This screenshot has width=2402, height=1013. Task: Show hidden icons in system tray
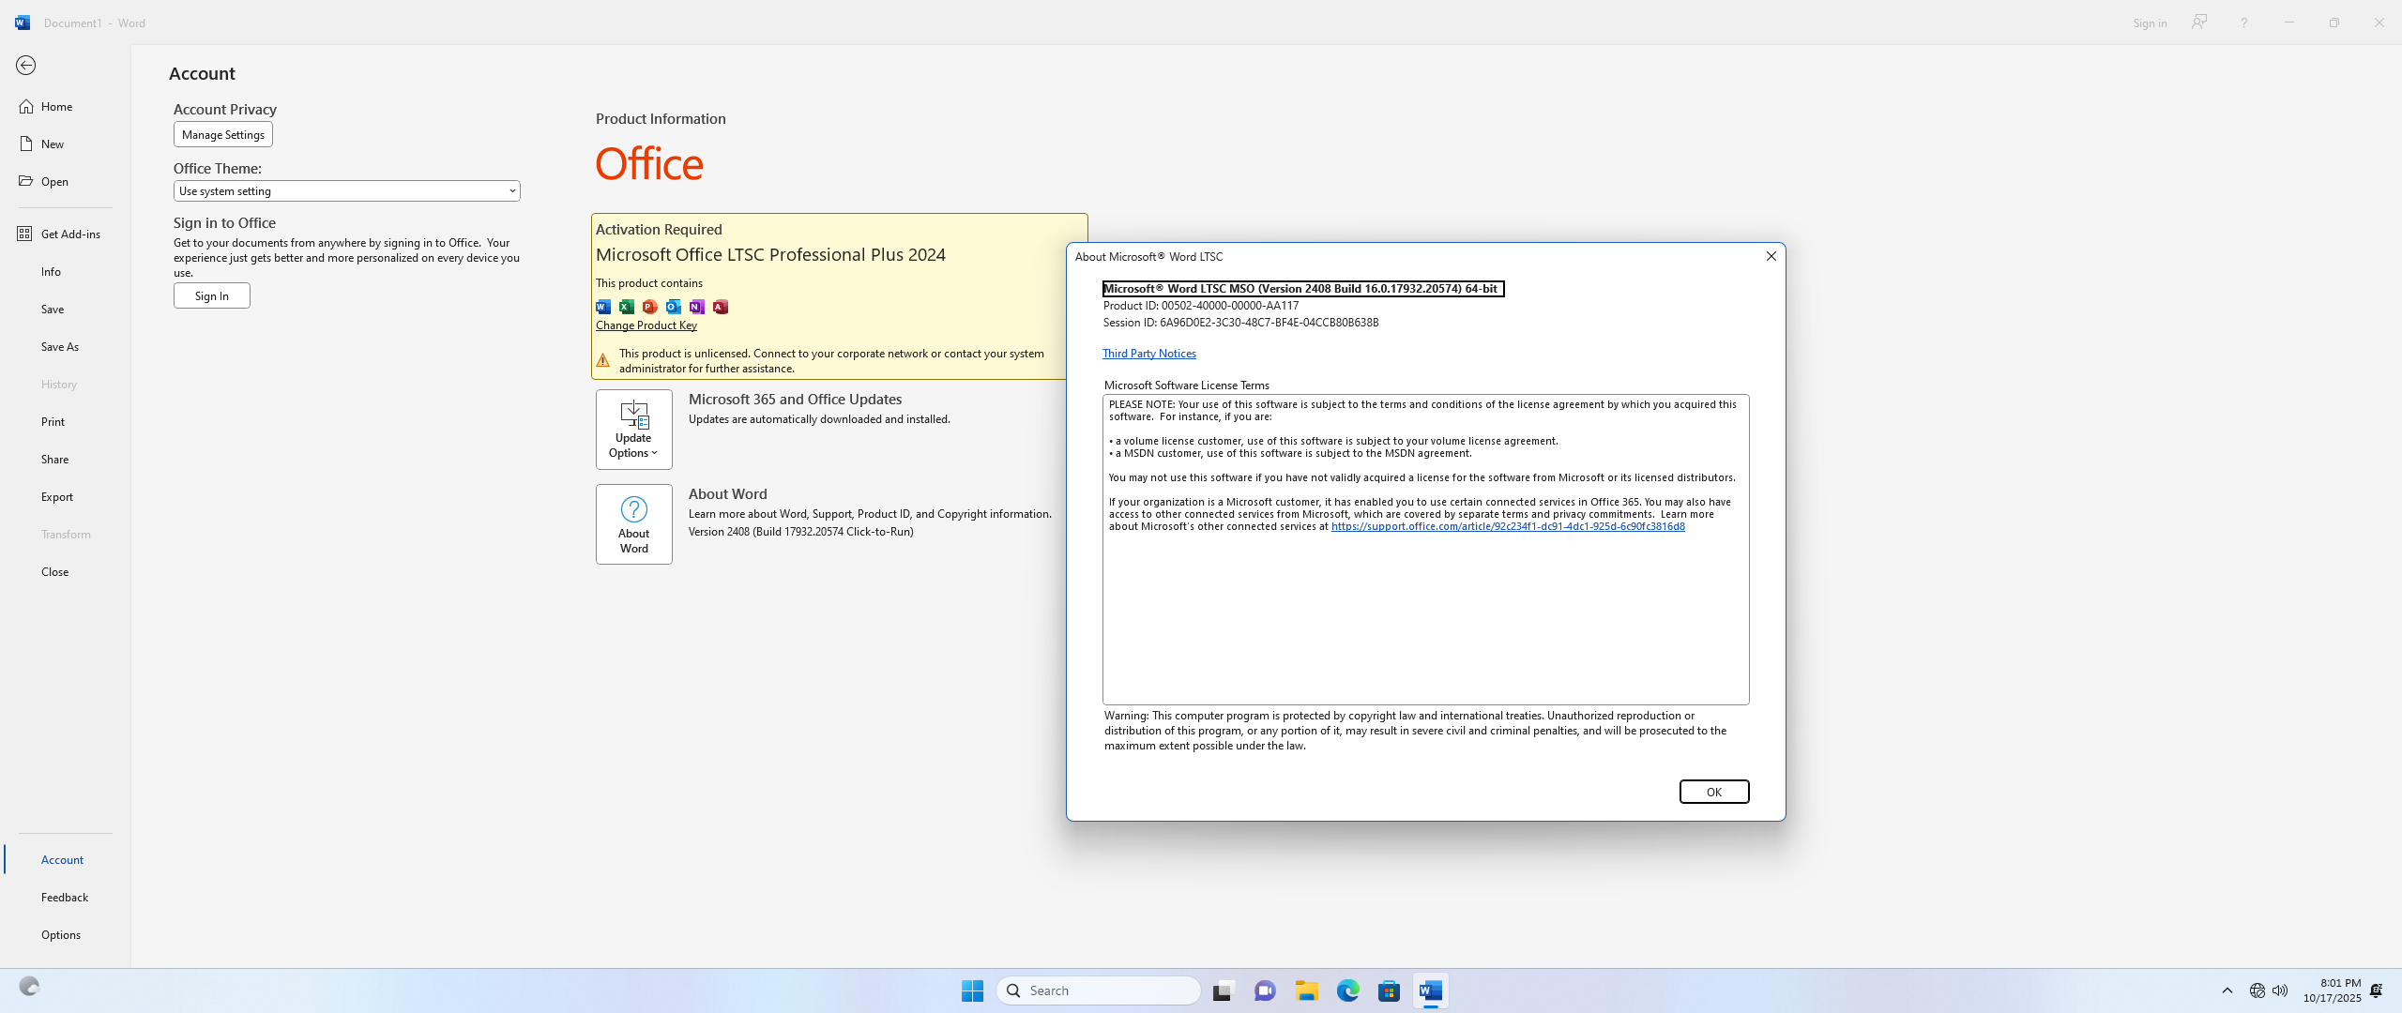[x=2227, y=990]
